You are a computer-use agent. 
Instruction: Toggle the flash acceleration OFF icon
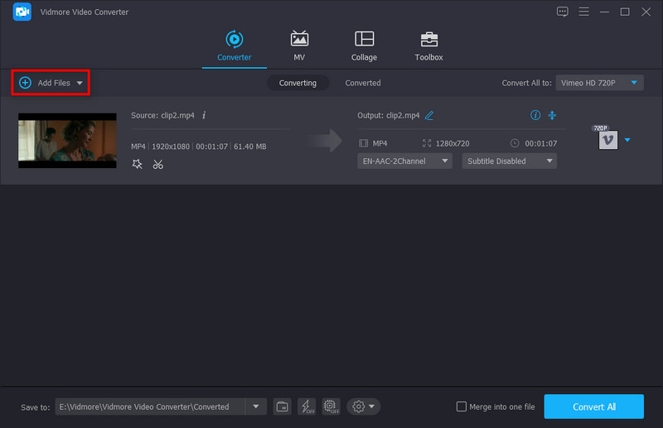pyautogui.click(x=307, y=406)
